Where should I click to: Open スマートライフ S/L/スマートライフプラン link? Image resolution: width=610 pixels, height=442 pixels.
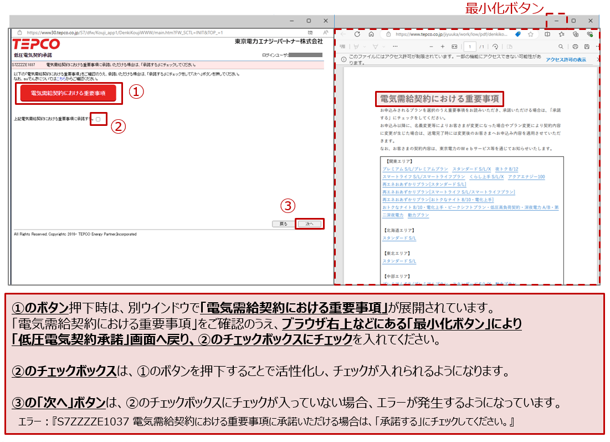click(x=424, y=177)
